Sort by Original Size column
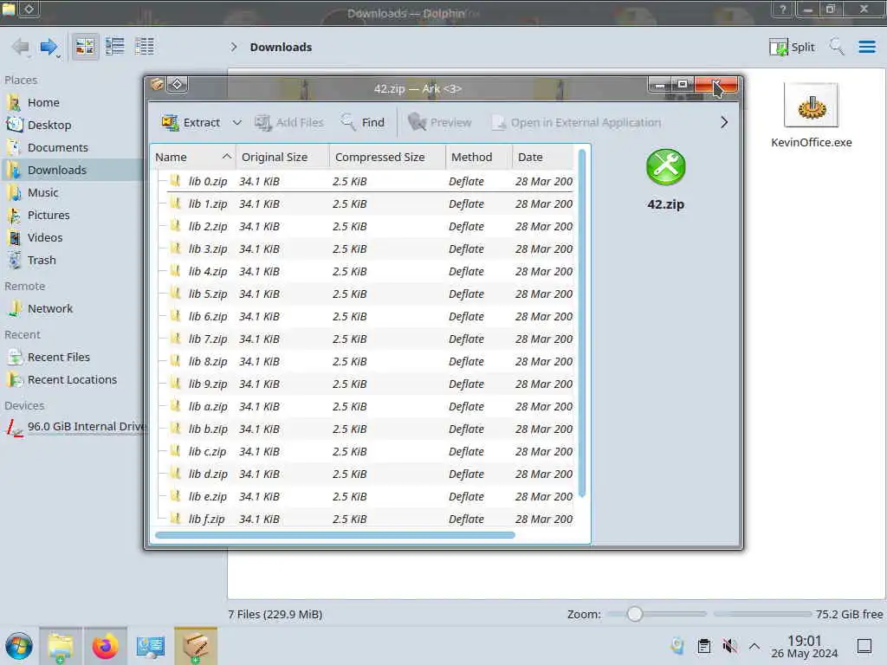The height and width of the screenshot is (665, 887). (x=282, y=158)
